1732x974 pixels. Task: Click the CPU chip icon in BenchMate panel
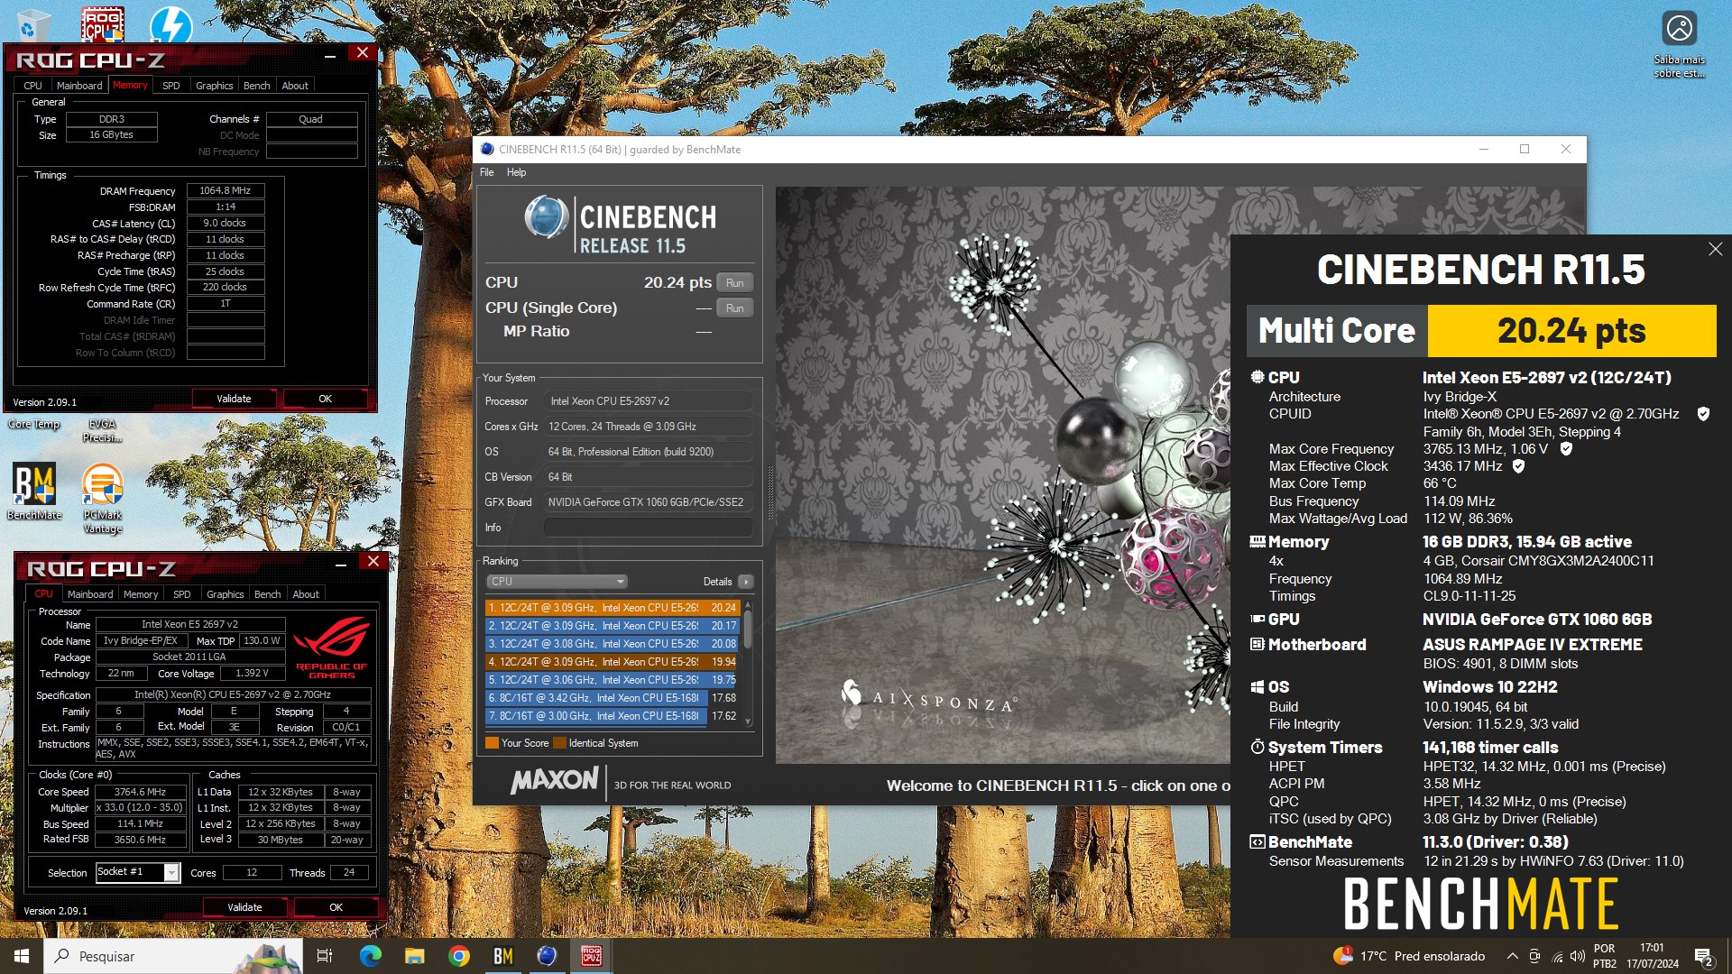(1258, 377)
